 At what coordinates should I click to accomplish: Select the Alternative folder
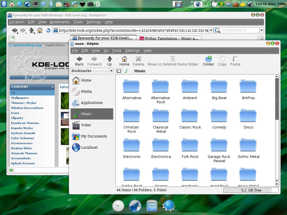132,90
